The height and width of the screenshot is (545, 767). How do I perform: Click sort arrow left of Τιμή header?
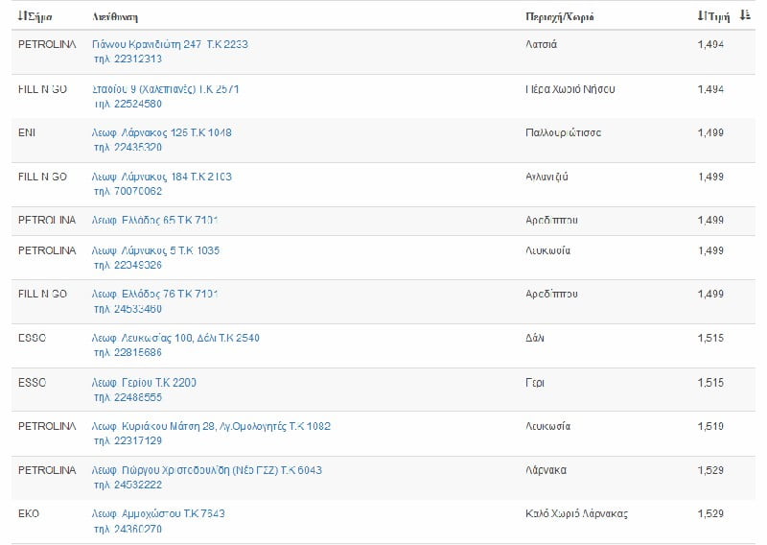pyautogui.click(x=700, y=16)
